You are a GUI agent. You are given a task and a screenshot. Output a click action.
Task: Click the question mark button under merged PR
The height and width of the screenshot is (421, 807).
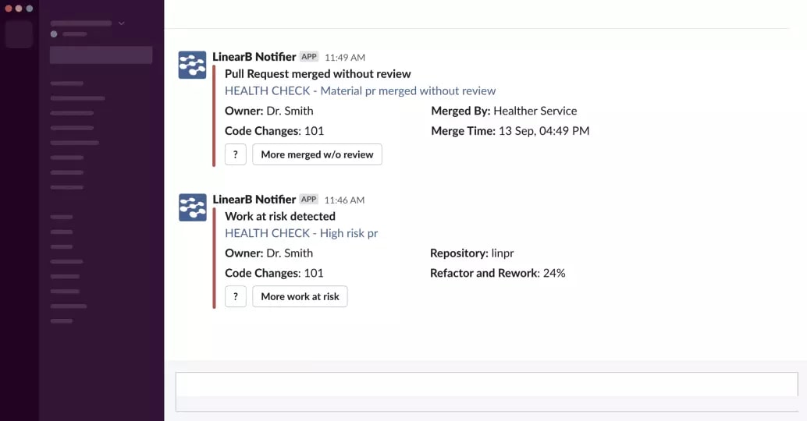tap(236, 154)
